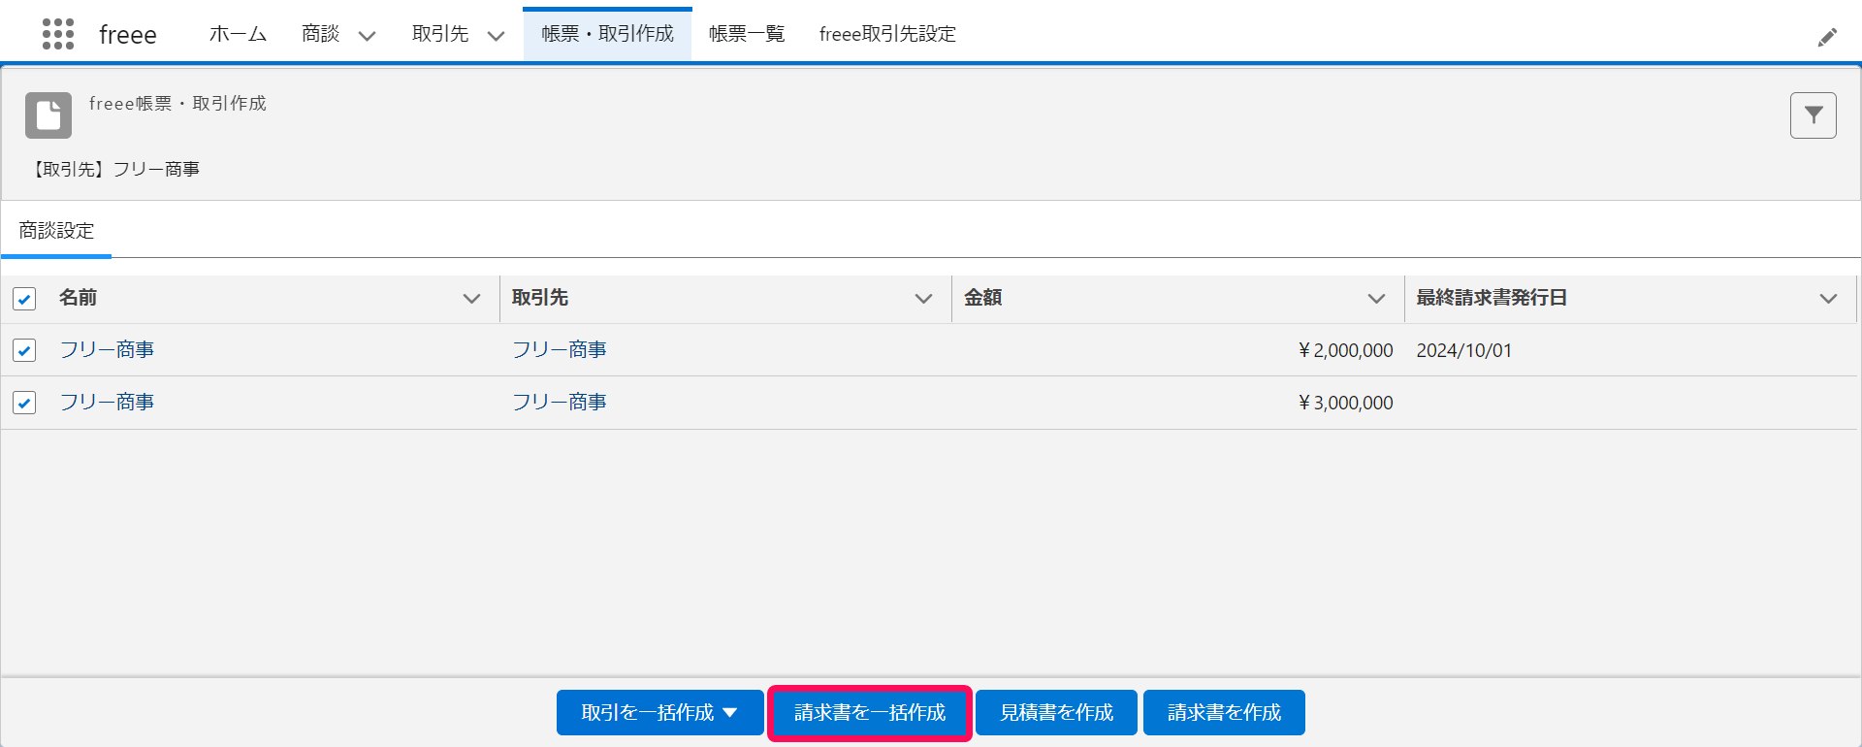Open フリー商事 name link in ¥2,000,000 row
Image resolution: width=1862 pixels, height=747 pixels.
[107, 350]
